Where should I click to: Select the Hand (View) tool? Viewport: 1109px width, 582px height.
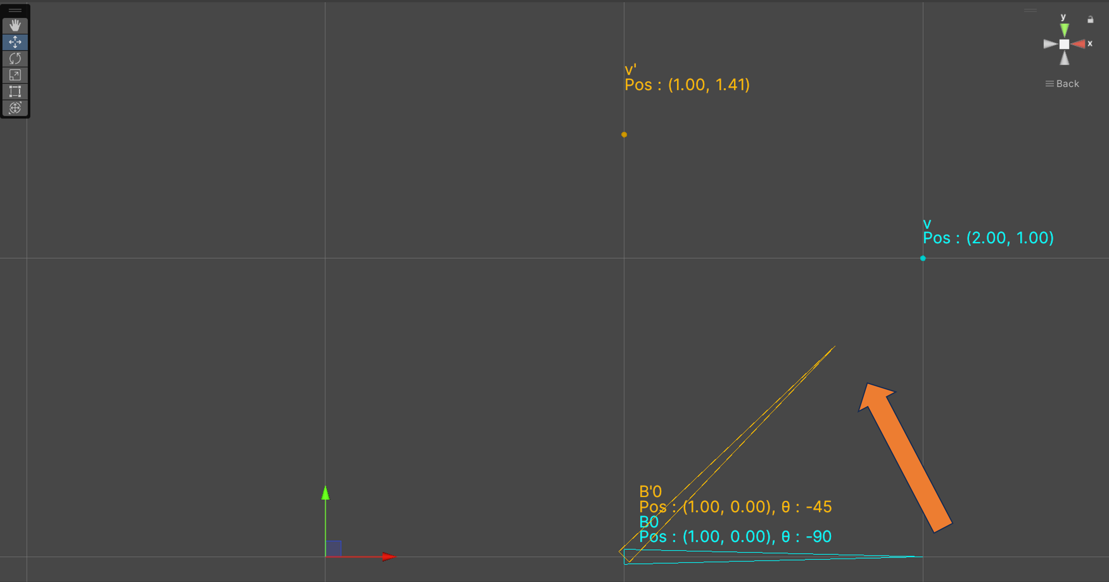(x=15, y=26)
